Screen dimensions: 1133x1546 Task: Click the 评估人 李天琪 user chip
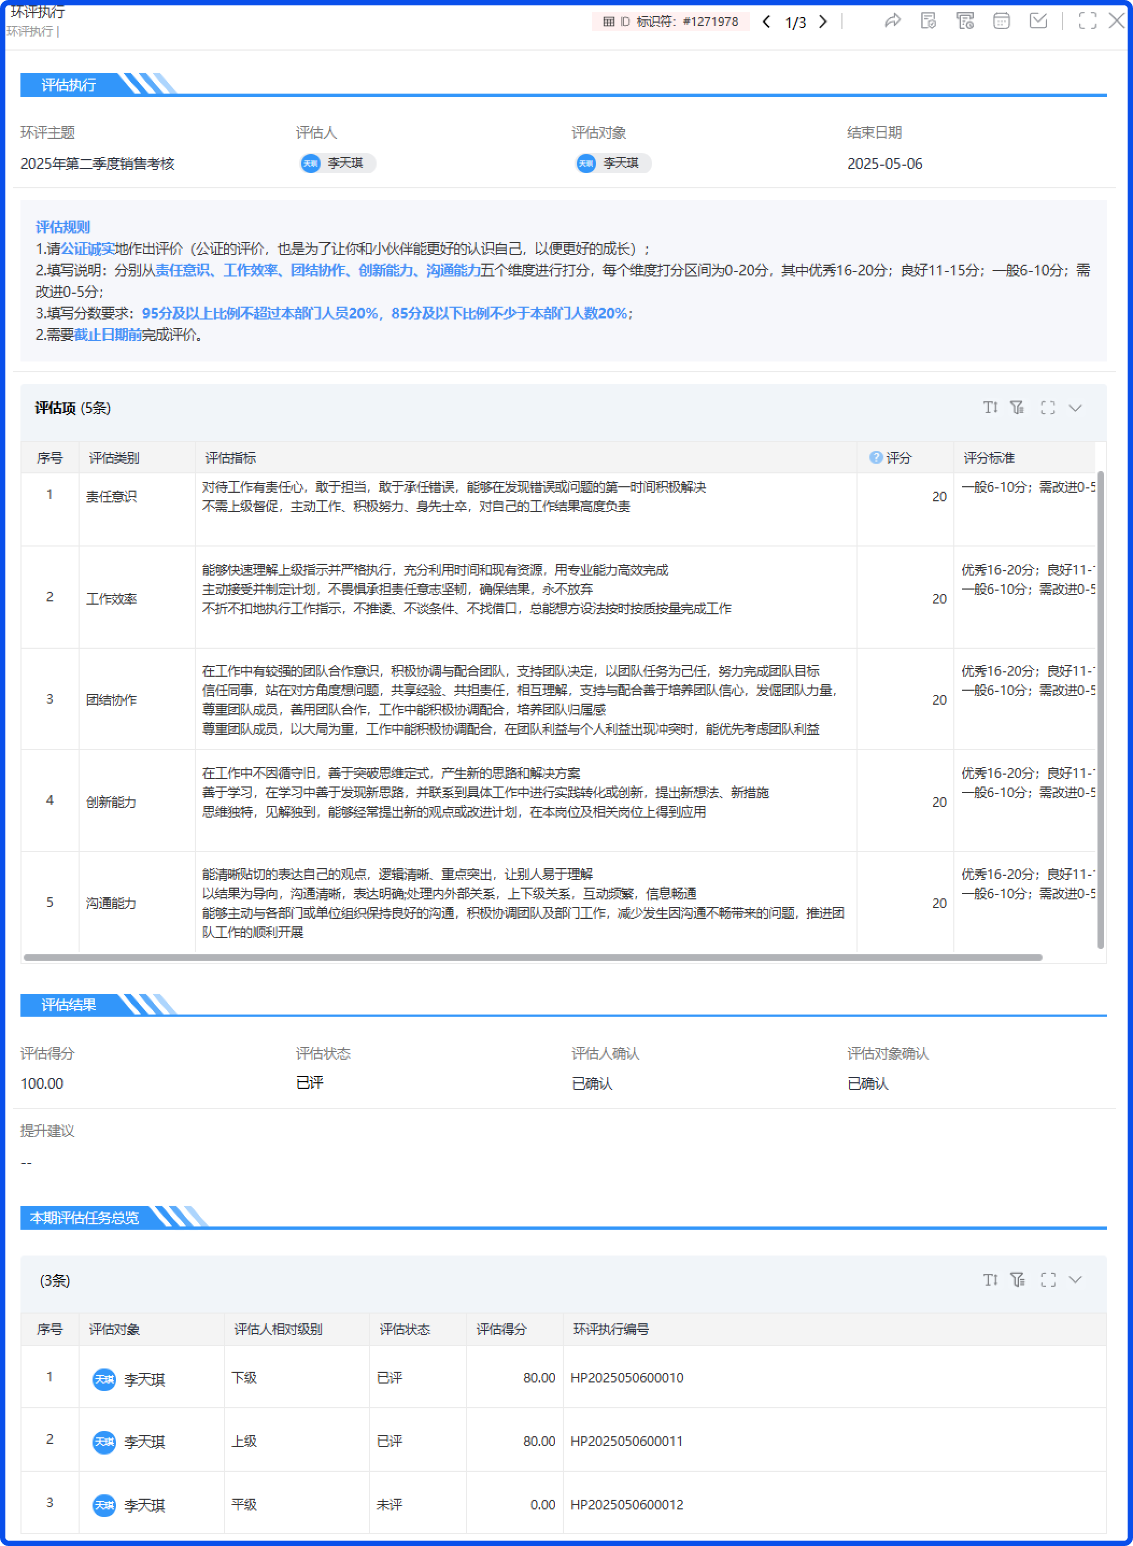click(337, 163)
